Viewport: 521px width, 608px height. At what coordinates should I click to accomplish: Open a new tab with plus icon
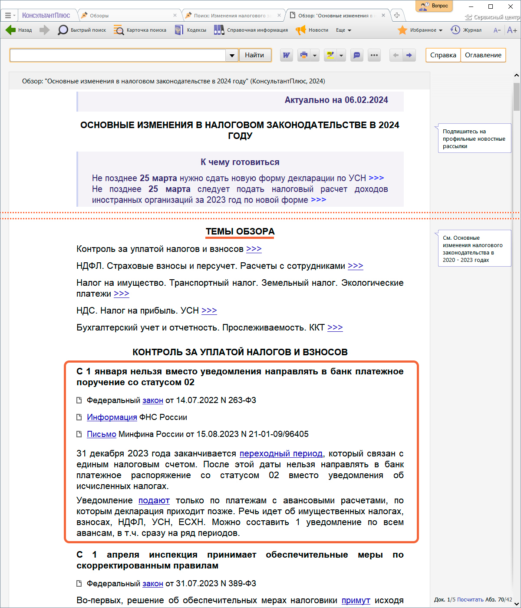[397, 15]
